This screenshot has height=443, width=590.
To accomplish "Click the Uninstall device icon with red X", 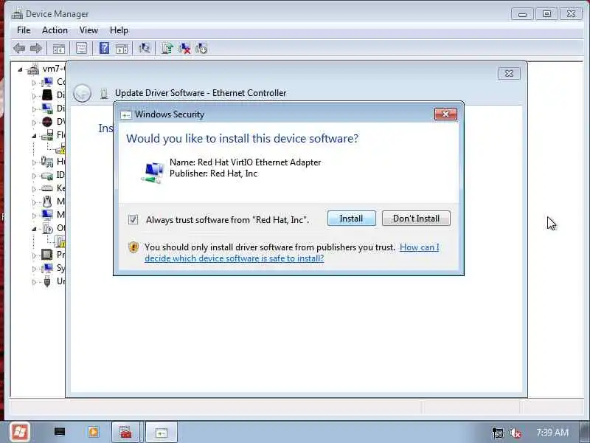I will coord(184,48).
